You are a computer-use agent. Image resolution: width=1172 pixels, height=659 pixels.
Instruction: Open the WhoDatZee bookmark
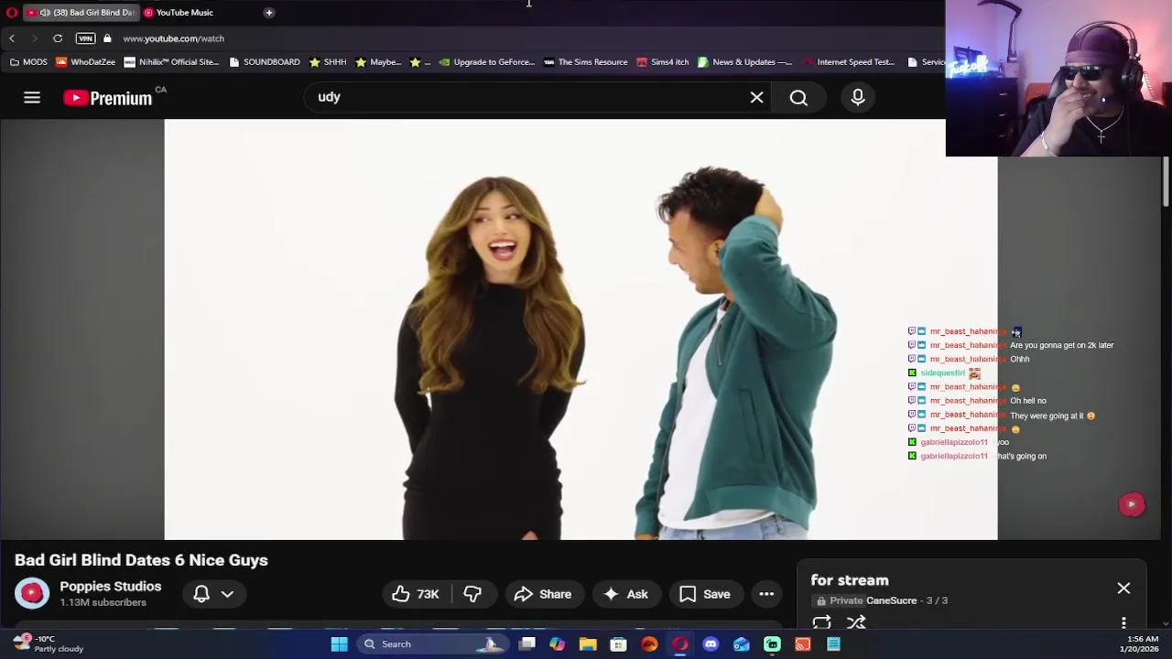[86, 62]
